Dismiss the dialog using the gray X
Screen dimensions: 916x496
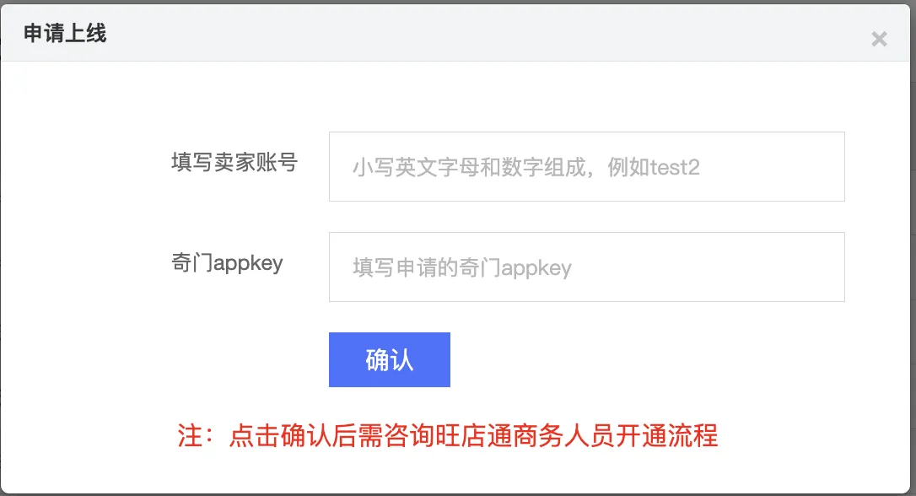[879, 39]
